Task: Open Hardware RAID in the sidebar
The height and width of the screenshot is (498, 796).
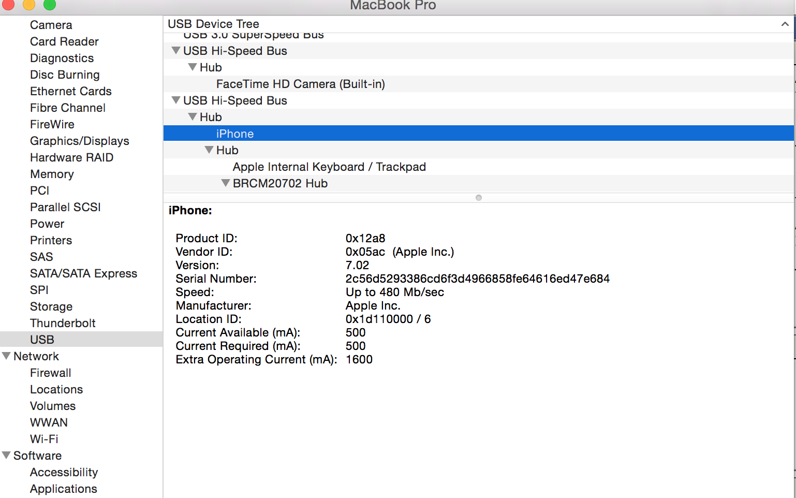Action: point(72,157)
